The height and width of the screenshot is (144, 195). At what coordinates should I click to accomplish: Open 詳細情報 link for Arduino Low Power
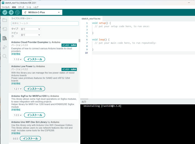click(x=16, y=84)
